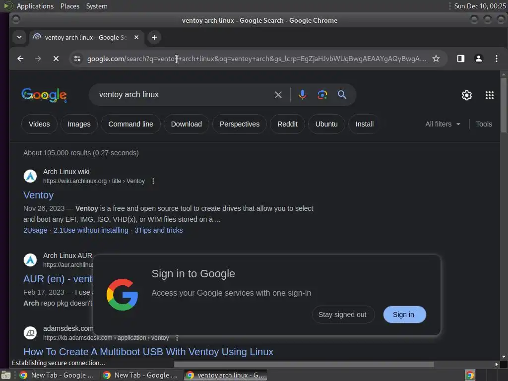The height and width of the screenshot is (381, 508).
Task: Open How To Create A Multiboot USB link
Action: [x=148, y=352]
